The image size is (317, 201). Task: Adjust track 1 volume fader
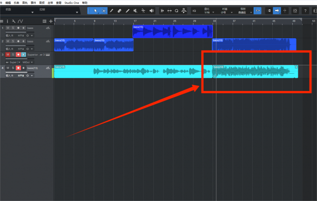point(20,32)
